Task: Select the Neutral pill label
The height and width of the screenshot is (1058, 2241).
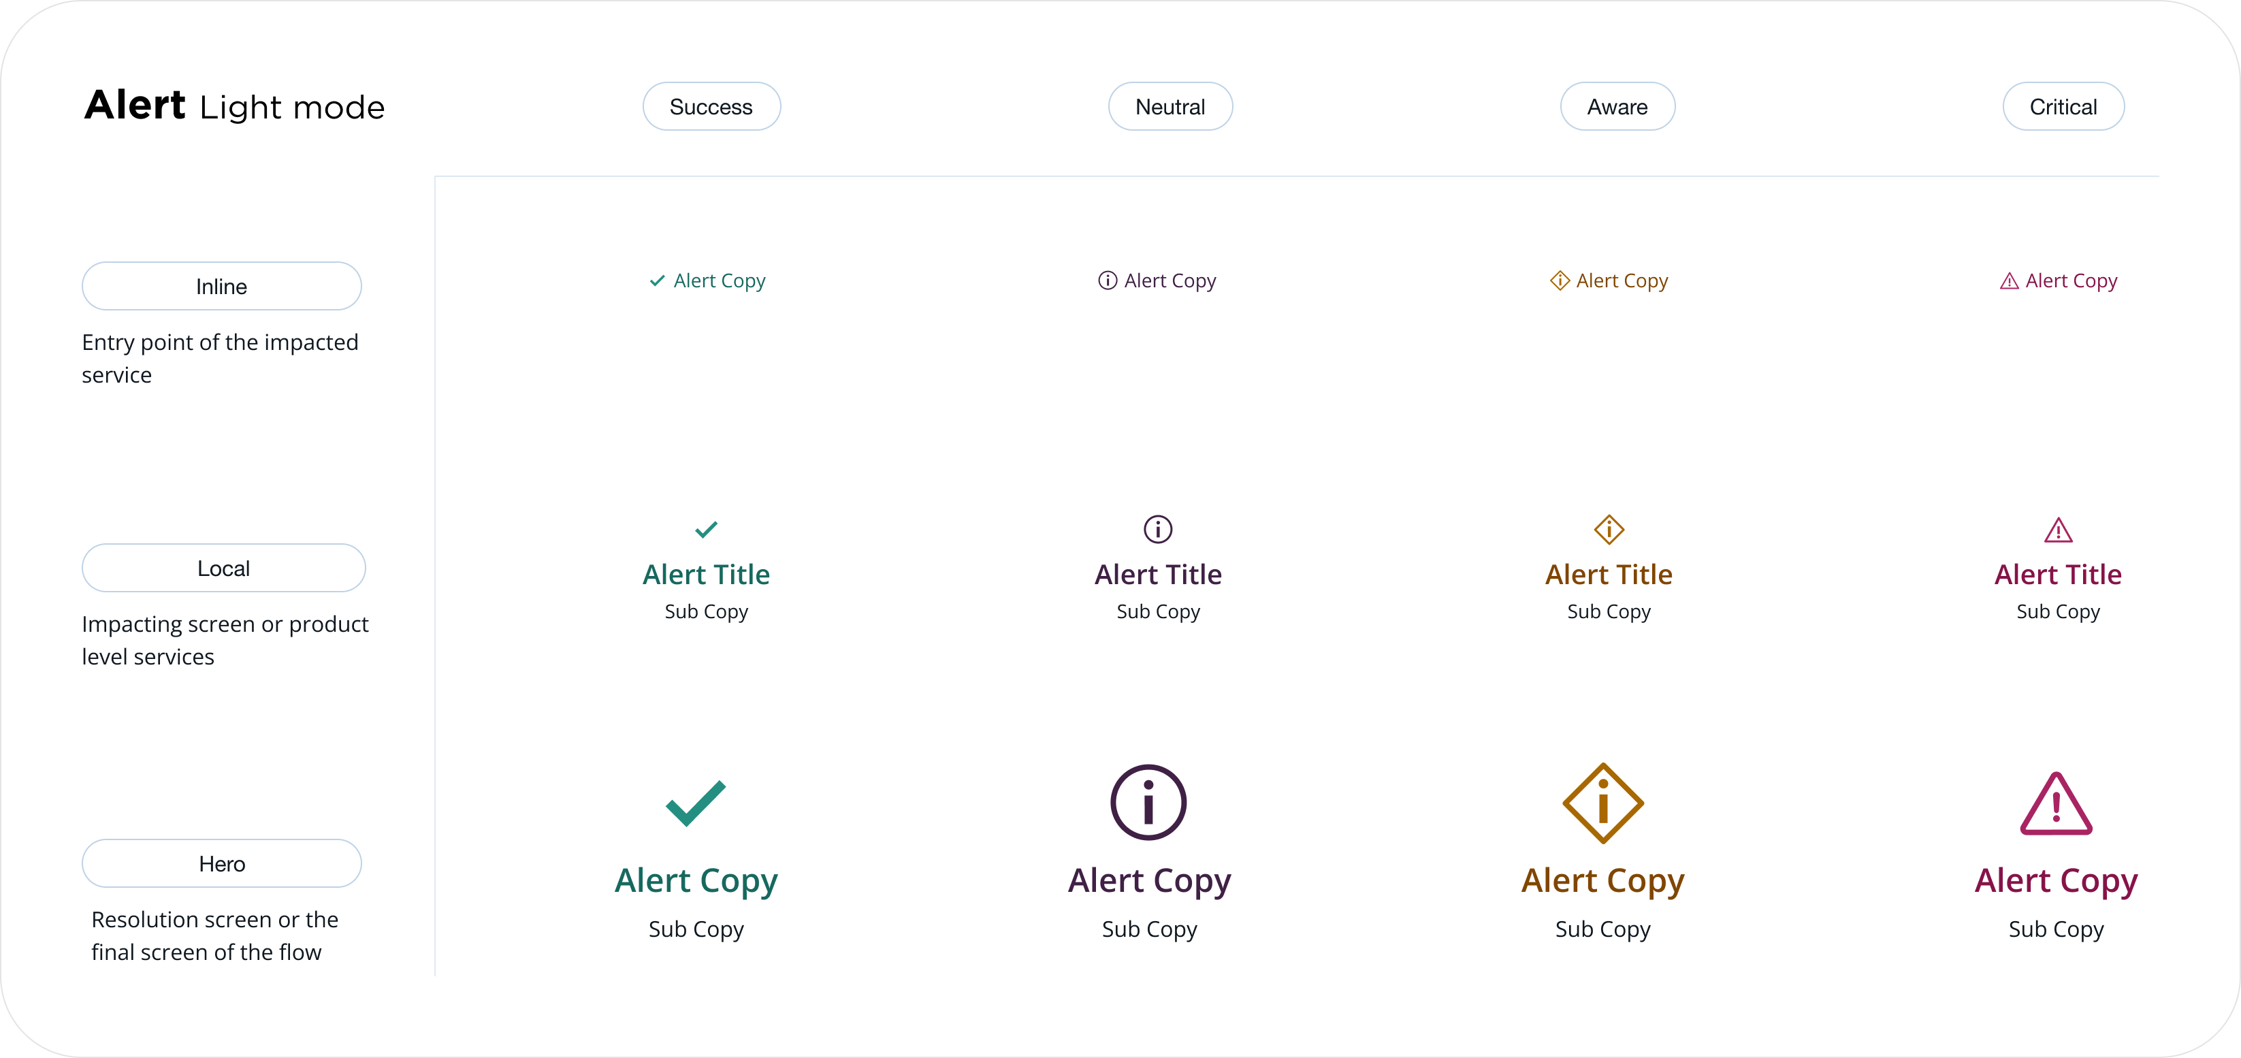Action: (1170, 107)
